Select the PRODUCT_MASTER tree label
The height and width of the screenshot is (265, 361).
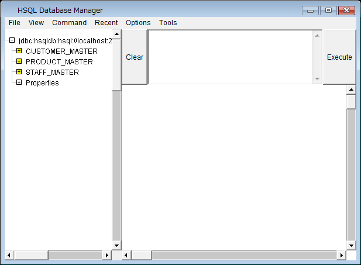coord(59,62)
